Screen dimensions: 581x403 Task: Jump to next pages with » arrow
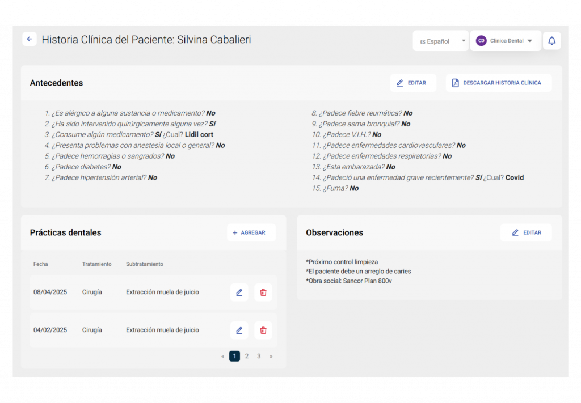[271, 356]
